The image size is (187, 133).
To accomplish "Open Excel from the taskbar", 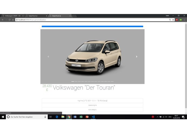I will point(81,117).
